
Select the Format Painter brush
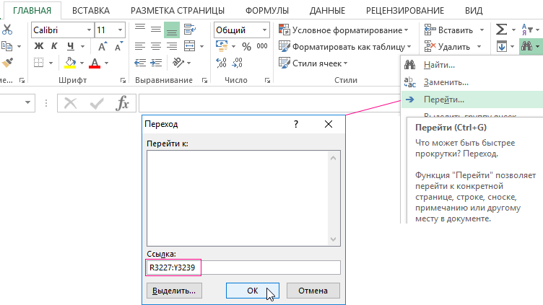(7, 63)
